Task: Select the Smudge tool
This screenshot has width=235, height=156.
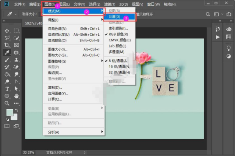Action: click(16, 74)
